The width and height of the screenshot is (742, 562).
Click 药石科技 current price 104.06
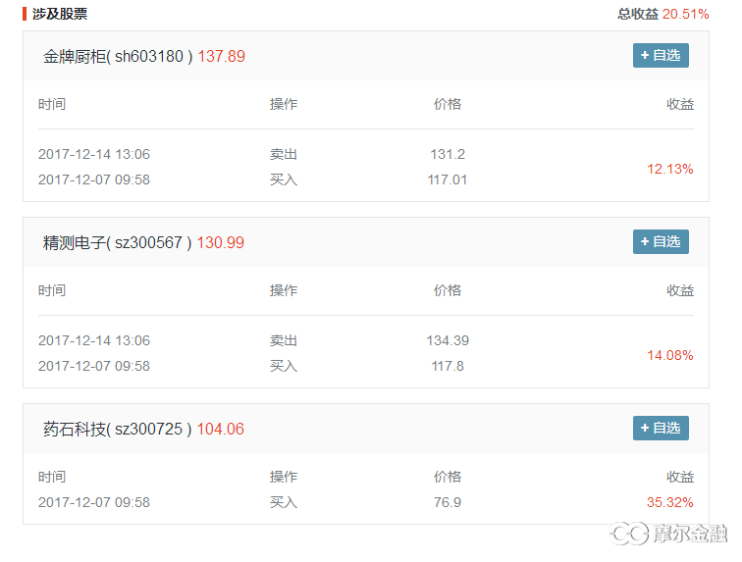click(221, 429)
